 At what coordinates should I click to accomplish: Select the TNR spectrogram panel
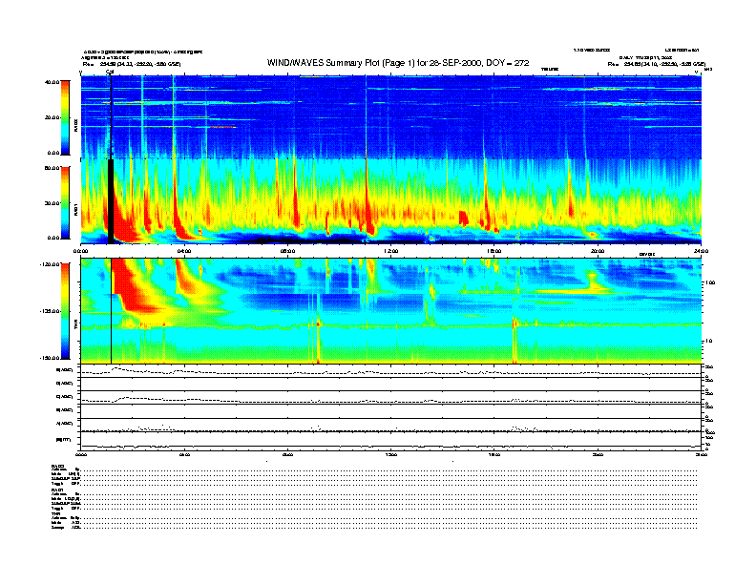(390, 311)
